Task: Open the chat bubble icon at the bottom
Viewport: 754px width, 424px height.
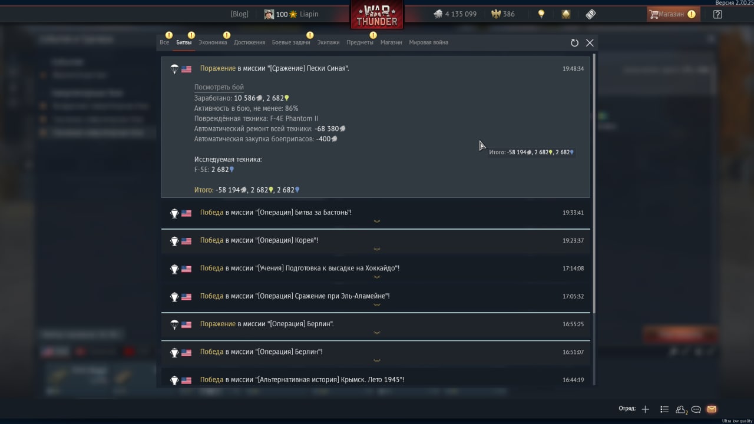Action: (696, 409)
